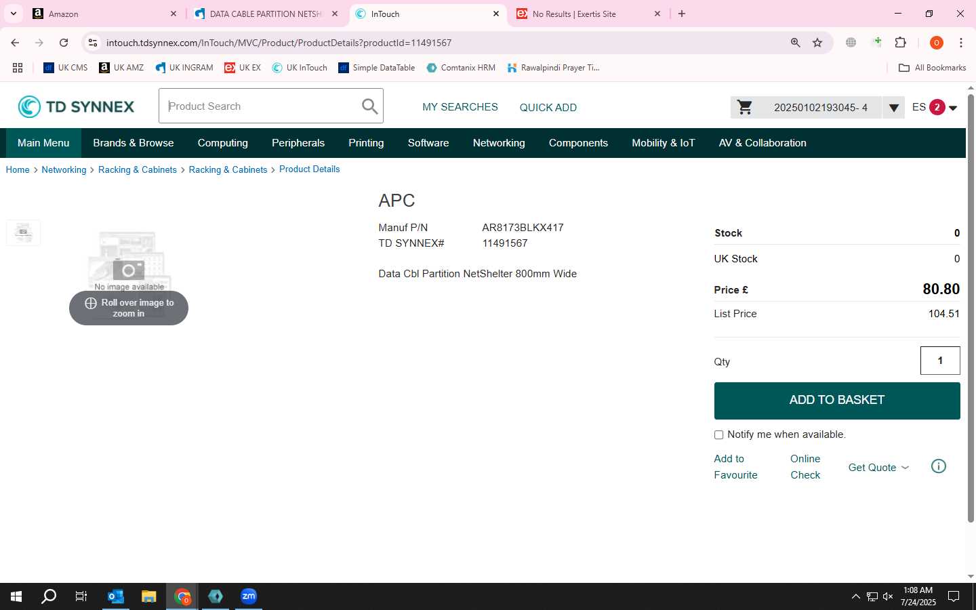The width and height of the screenshot is (976, 610).
Task: Expand the basket dropdown arrow
Action: click(893, 108)
